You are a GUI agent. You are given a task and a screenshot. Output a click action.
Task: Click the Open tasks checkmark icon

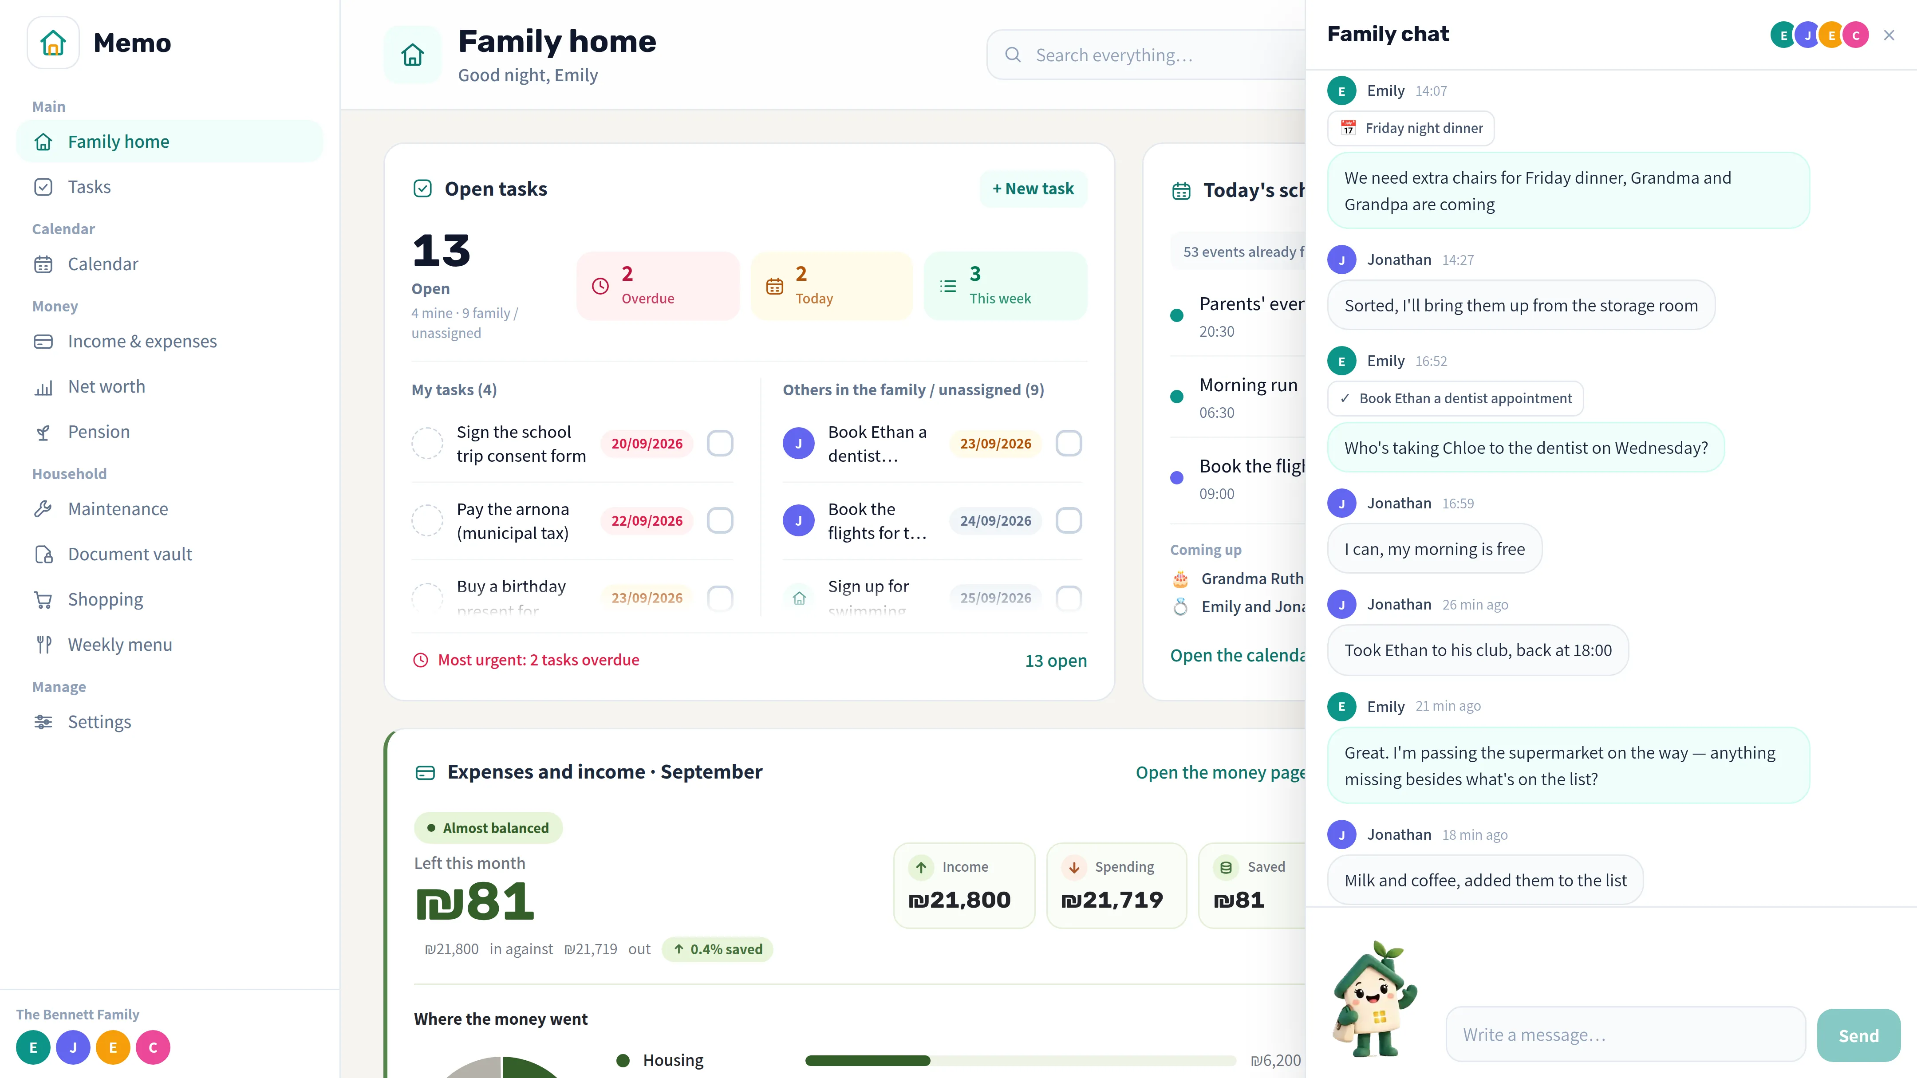pyautogui.click(x=422, y=188)
